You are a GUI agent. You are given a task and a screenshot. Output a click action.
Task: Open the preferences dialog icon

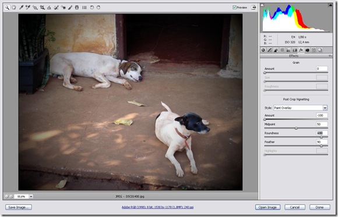85,8
